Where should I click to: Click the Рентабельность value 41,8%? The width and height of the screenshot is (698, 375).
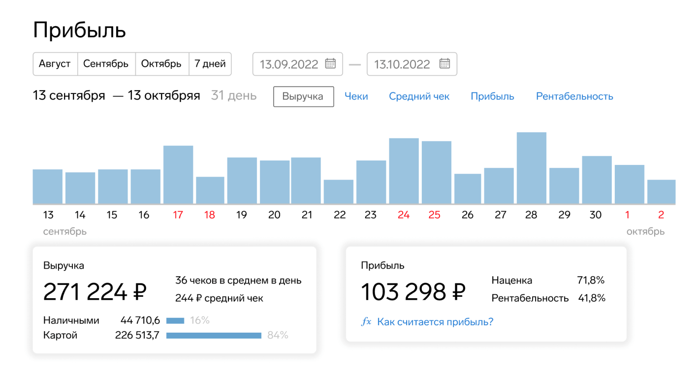click(x=591, y=298)
